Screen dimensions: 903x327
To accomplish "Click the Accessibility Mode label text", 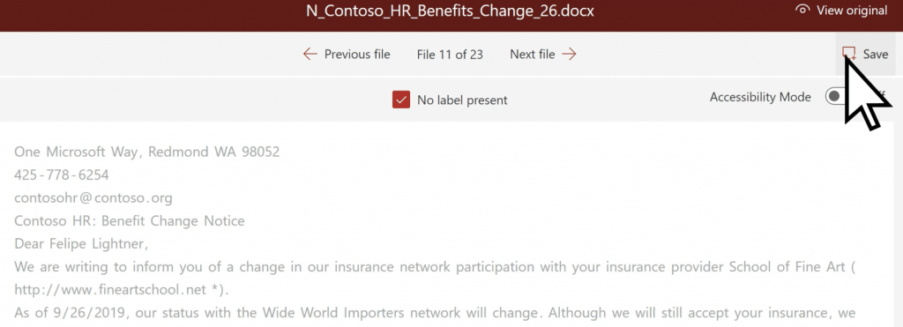I will 760,97.
